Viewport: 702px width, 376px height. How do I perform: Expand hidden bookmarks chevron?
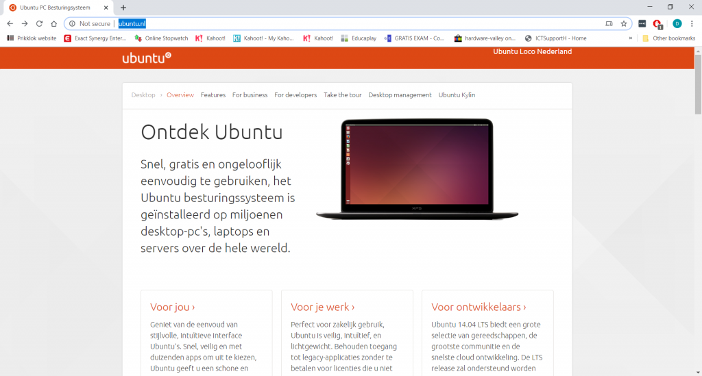631,38
